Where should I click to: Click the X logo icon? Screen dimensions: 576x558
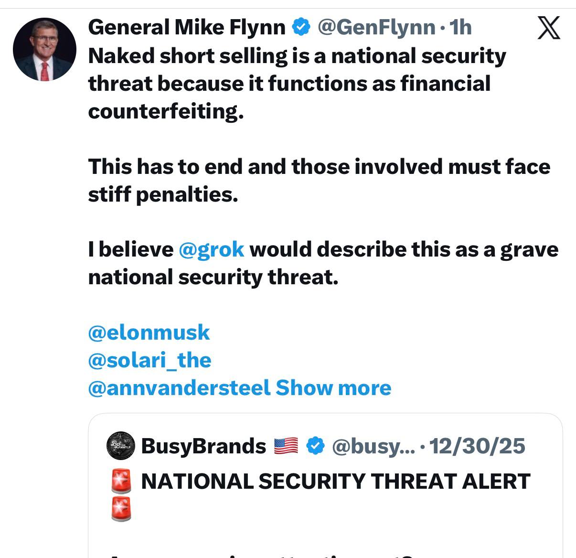(x=548, y=28)
